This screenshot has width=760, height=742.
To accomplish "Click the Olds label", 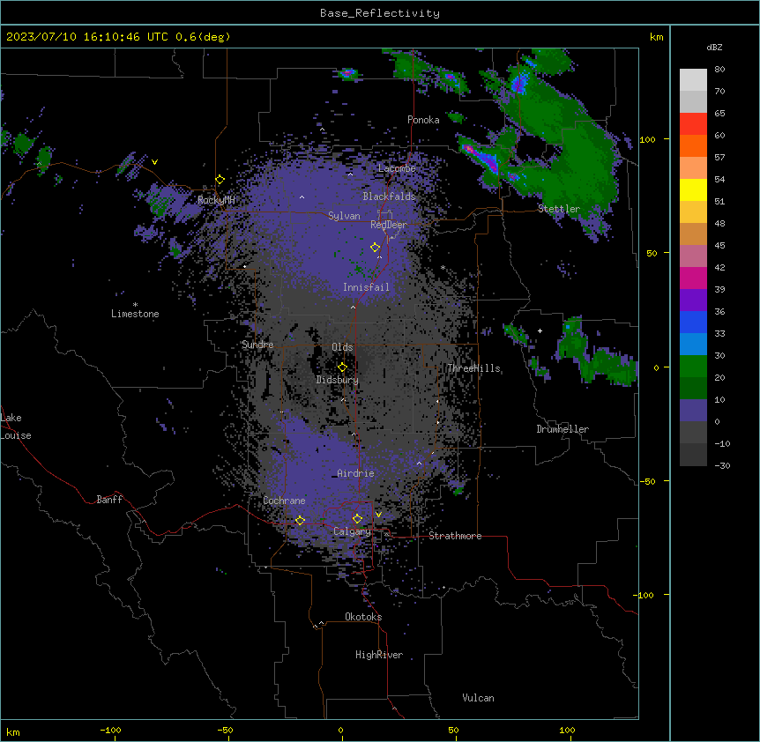I will coord(342,347).
